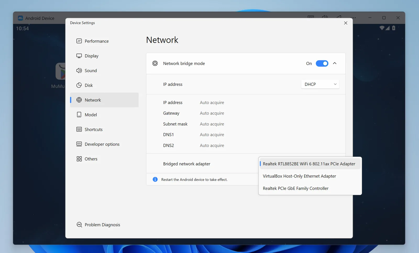Screen dimensions: 419x253
Task: Click the DNS2 Auto acquire value
Action: (212, 146)
